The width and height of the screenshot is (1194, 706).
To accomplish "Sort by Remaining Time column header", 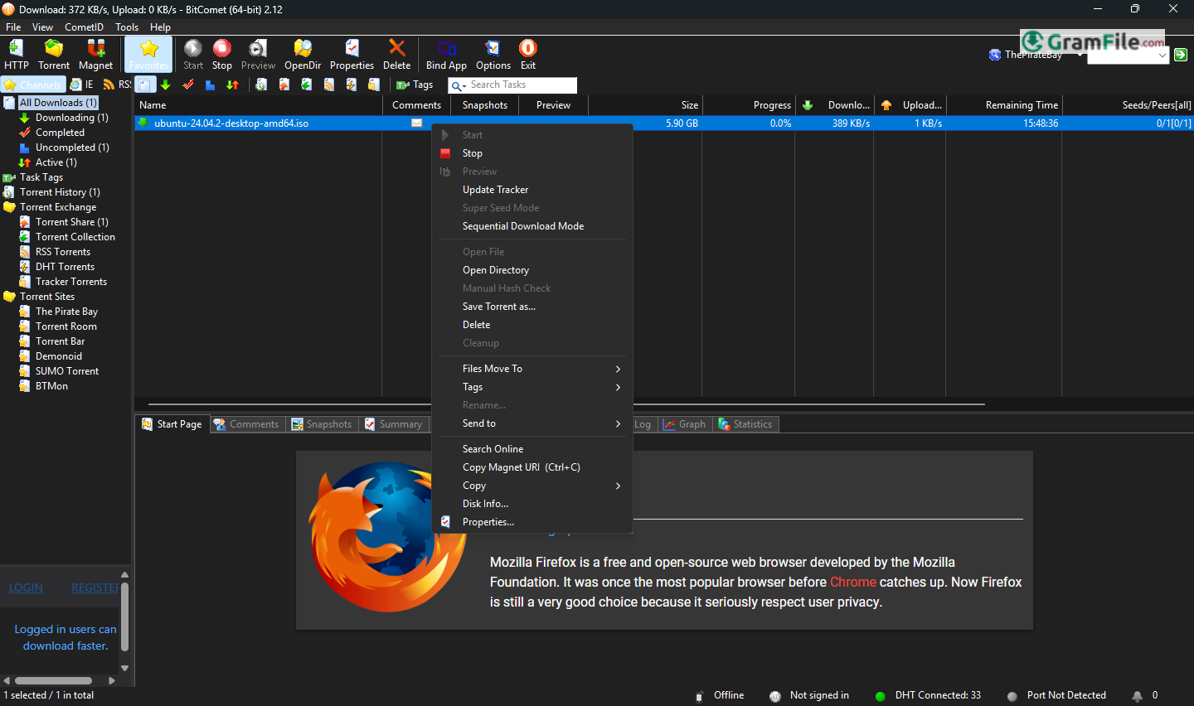I will pos(1004,105).
